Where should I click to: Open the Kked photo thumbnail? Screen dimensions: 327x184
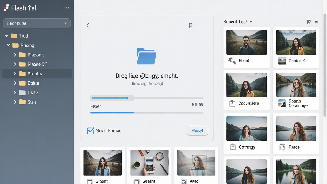click(x=196, y=163)
